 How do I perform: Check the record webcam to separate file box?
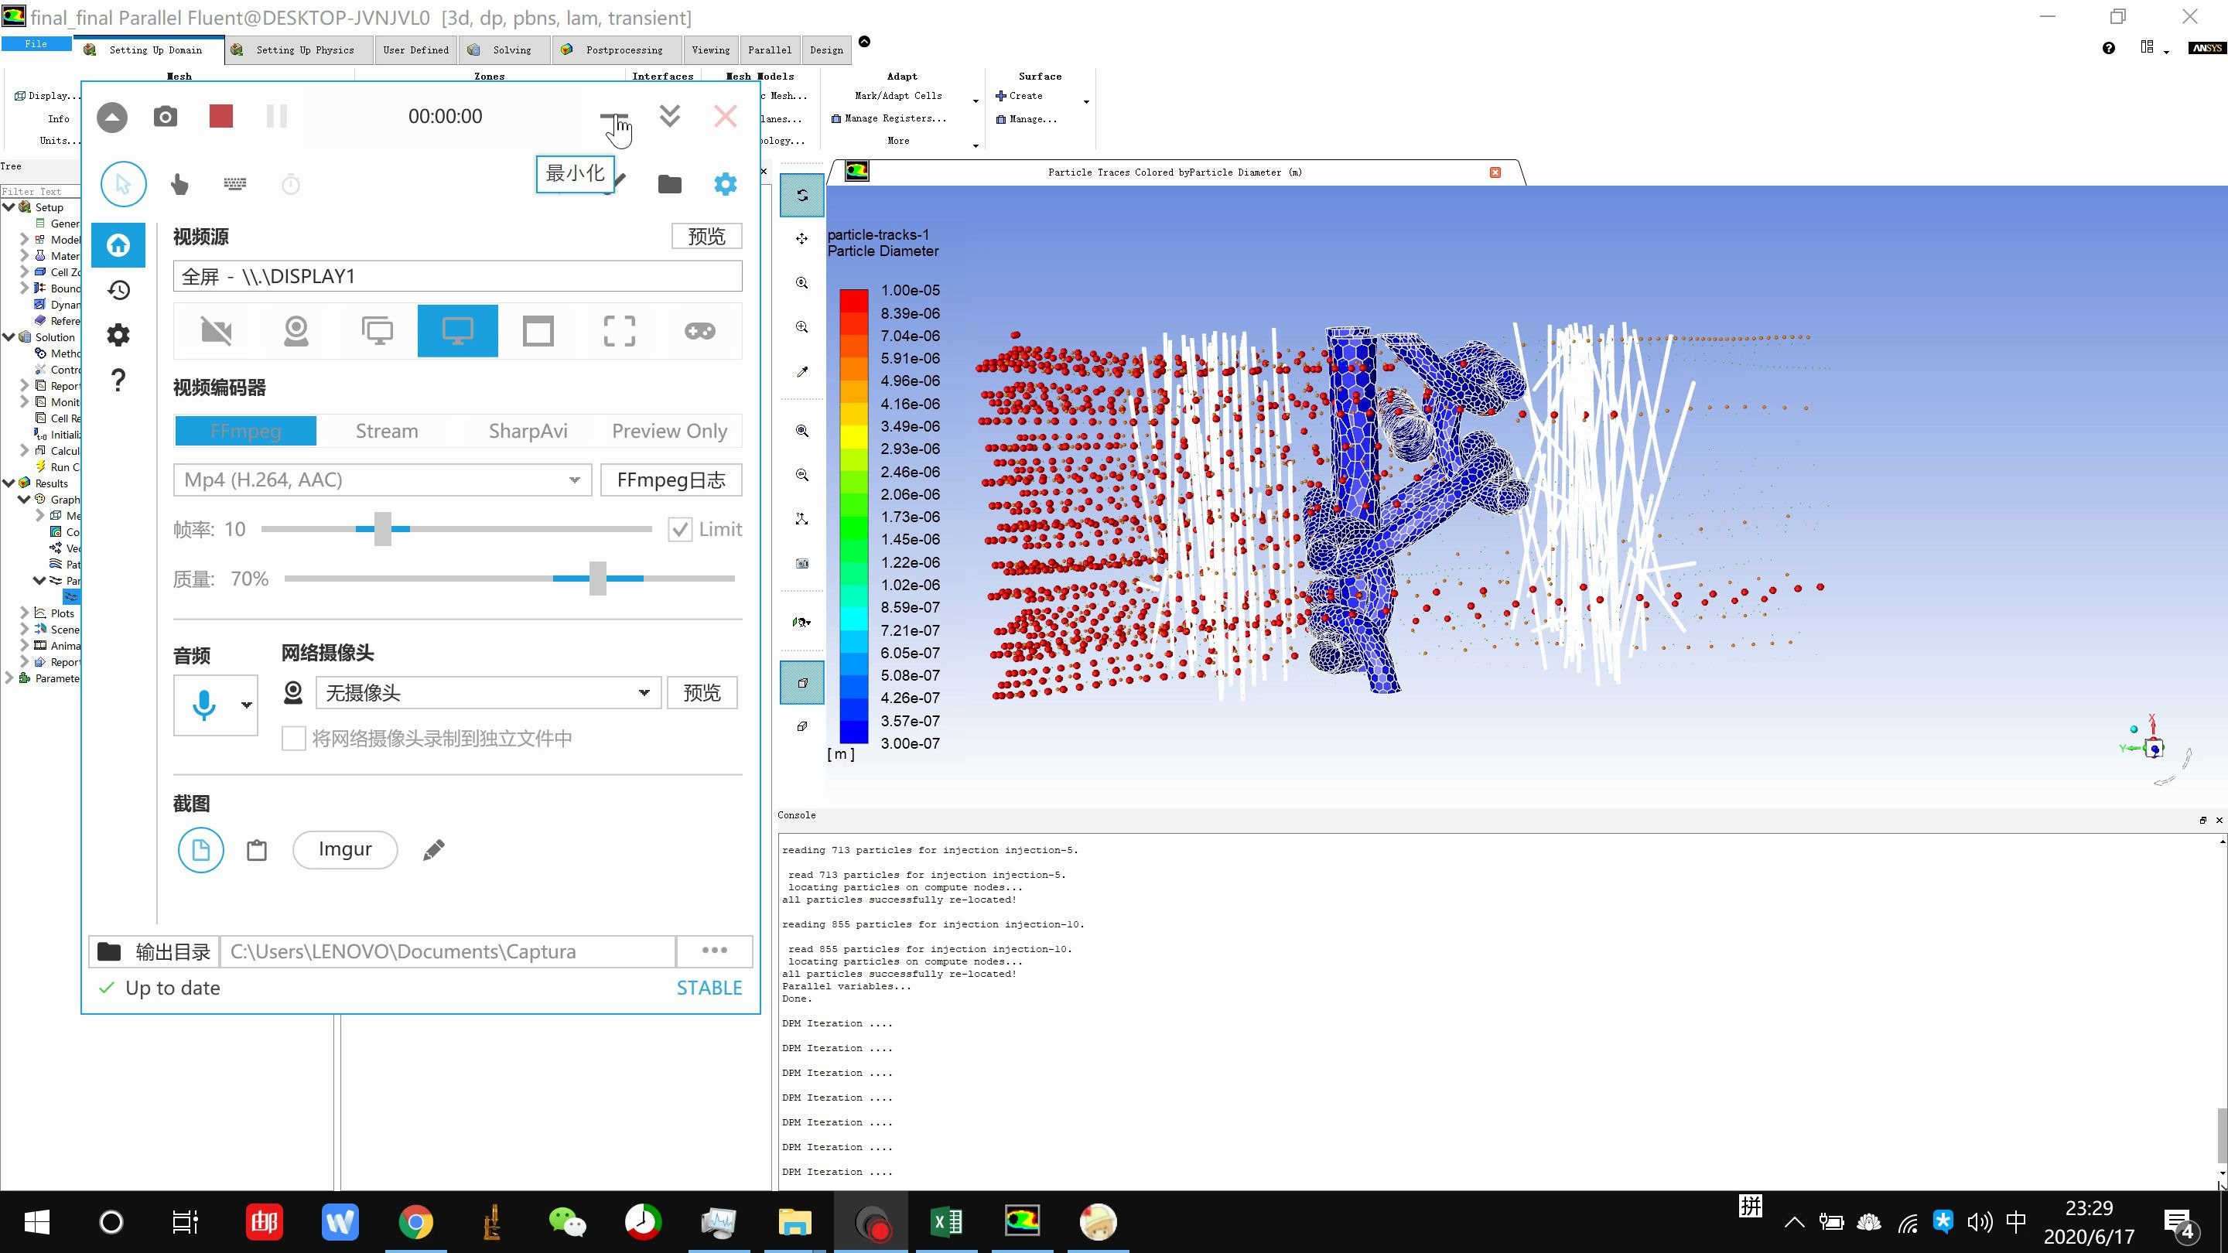(x=293, y=739)
